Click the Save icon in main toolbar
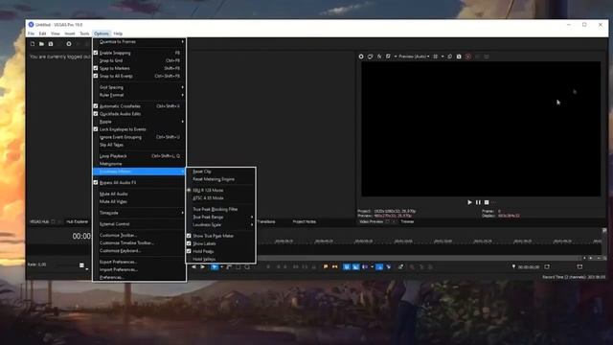Viewport: 613px width, 345px height. coord(51,44)
